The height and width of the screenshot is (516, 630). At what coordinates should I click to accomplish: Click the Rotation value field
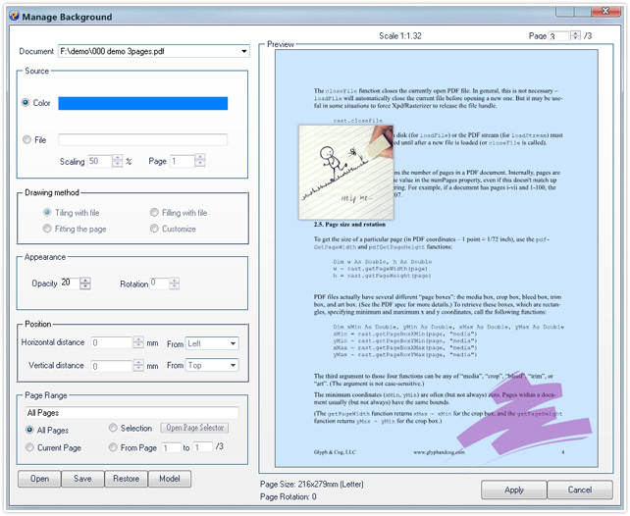(160, 284)
